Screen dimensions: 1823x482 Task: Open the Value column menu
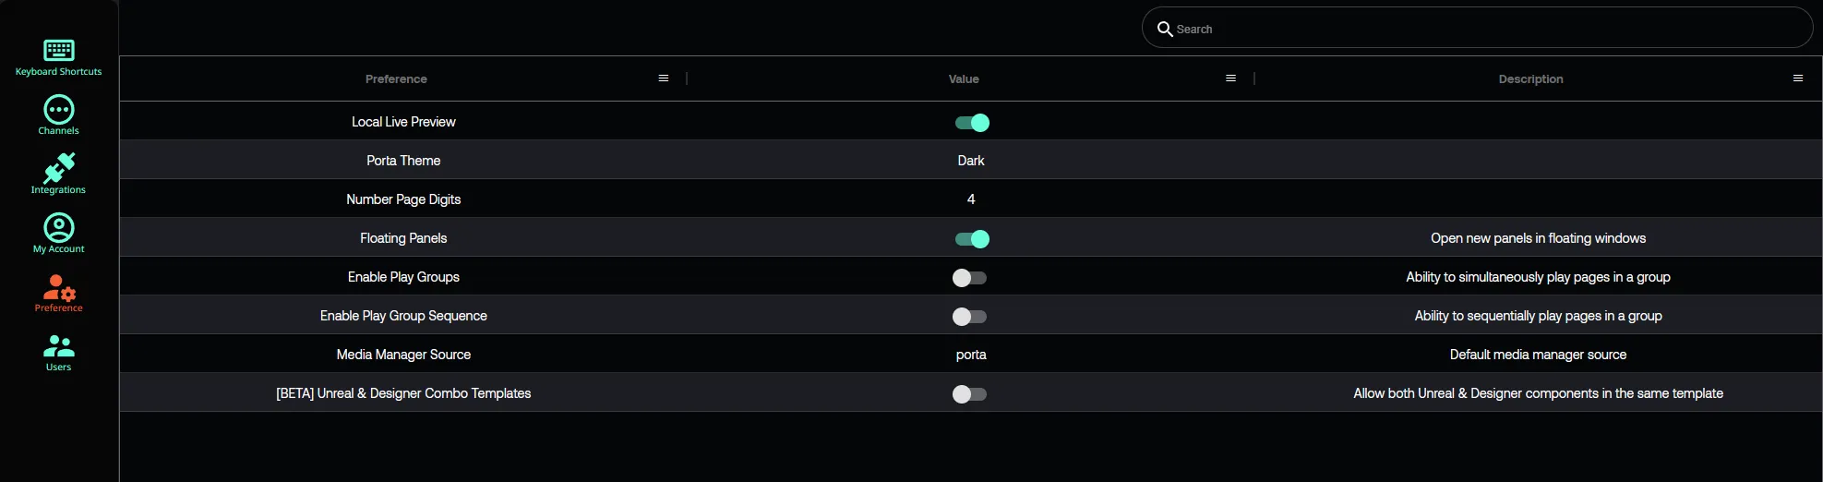click(1230, 78)
